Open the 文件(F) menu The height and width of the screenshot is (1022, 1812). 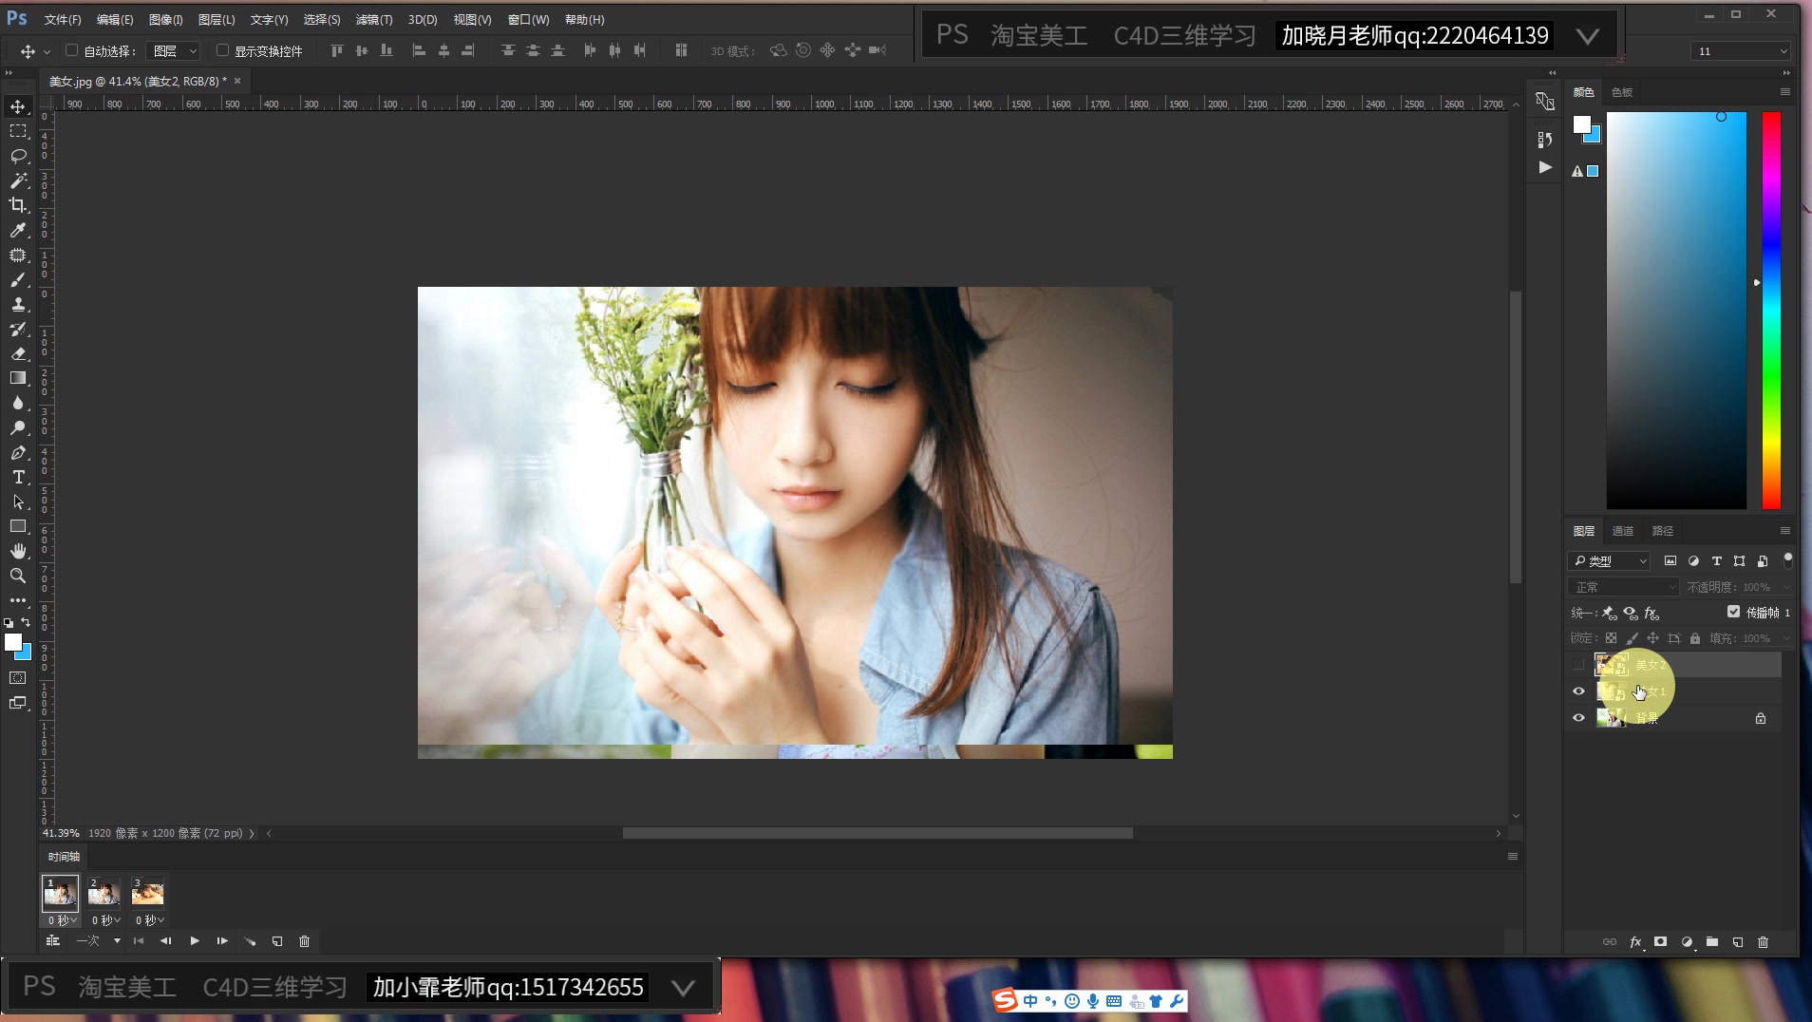click(x=63, y=19)
